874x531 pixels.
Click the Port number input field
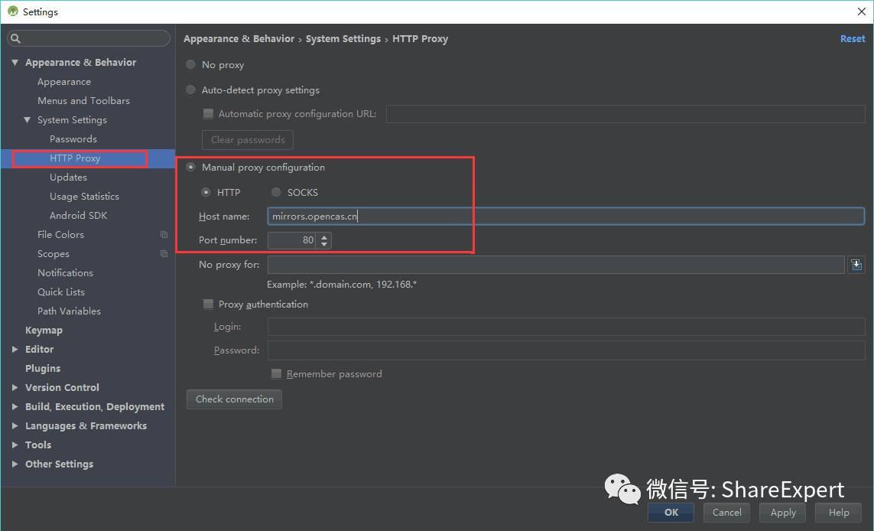(x=292, y=240)
